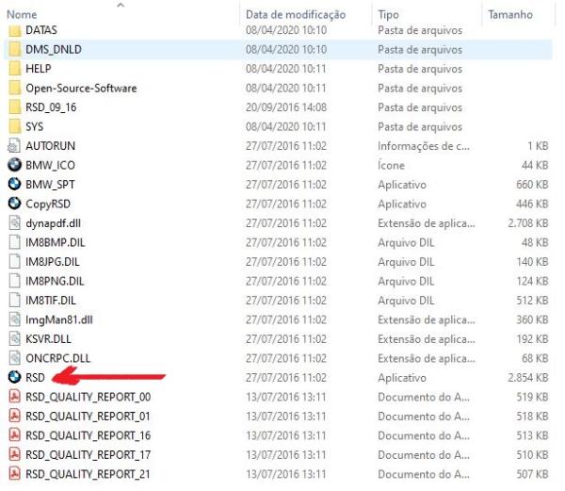The height and width of the screenshot is (491, 565).
Task: Sort by Data de modificação column header
Action: point(296,14)
